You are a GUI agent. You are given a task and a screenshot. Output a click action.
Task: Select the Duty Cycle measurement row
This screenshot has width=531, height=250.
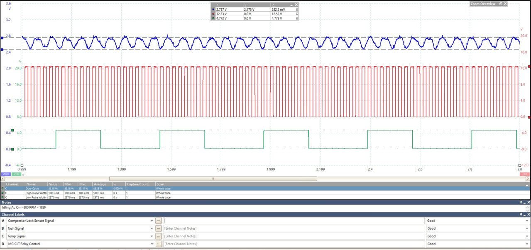(265, 189)
